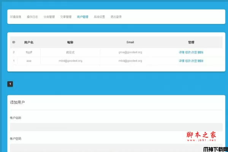Click the 退出登录 logout link
Image resolution: width=228 pixels, height=152 pixels.
click(x=116, y=17)
